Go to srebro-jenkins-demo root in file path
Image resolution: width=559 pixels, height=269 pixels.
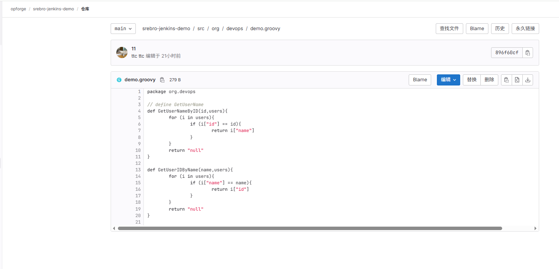[x=166, y=29]
